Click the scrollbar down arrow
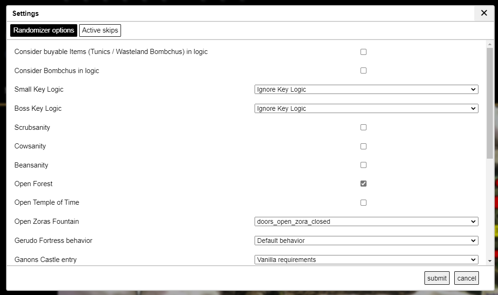This screenshot has height=295, width=498. pyautogui.click(x=490, y=261)
